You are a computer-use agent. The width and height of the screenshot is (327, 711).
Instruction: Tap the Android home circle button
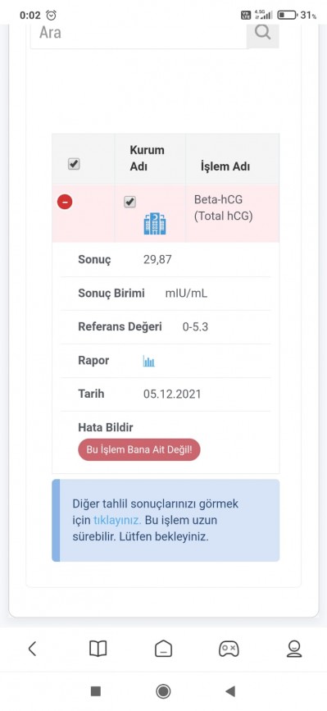[x=163, y=691]
